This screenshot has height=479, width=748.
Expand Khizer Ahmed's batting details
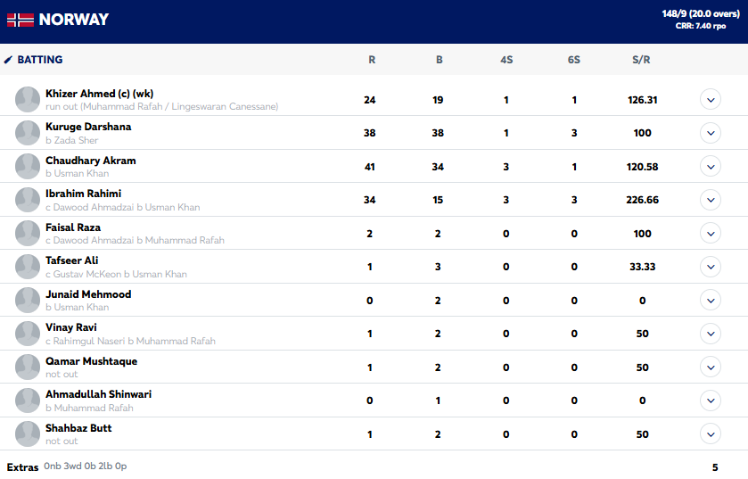[x=711, y=100]
